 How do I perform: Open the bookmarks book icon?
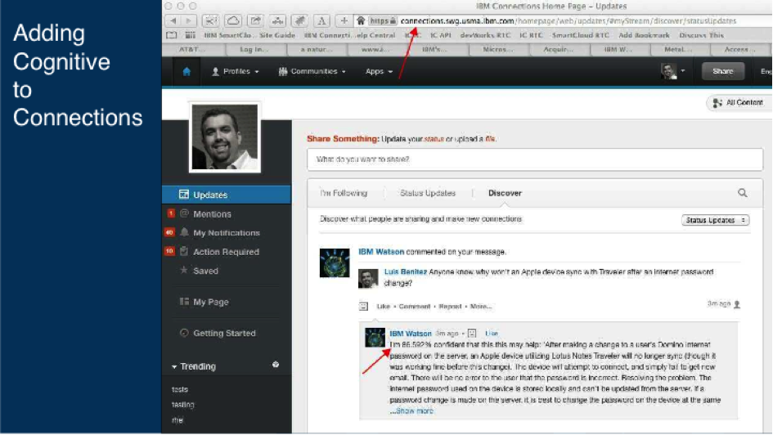pyautogui.click(x=171, y=35)
